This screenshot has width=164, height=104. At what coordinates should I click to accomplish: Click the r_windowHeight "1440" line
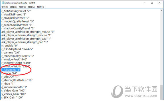coord(16,63)
